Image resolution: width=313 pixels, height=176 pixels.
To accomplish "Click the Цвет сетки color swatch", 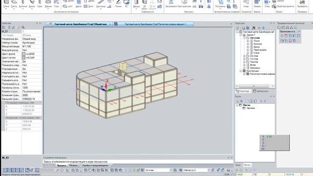I will 23,58.
